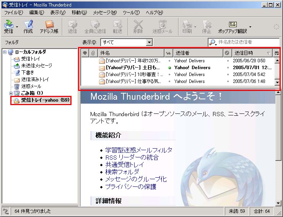Sort by the 送信者 column header
The height and width of the screenshot is (217, 283).
coord(198,53)
